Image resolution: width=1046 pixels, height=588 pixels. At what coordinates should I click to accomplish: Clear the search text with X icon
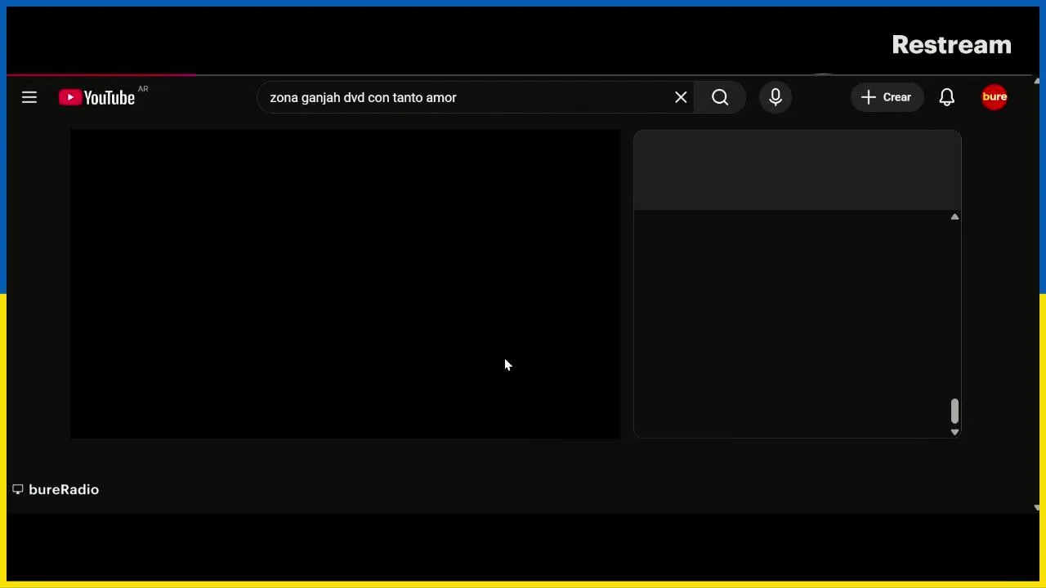tap(681, 97)
